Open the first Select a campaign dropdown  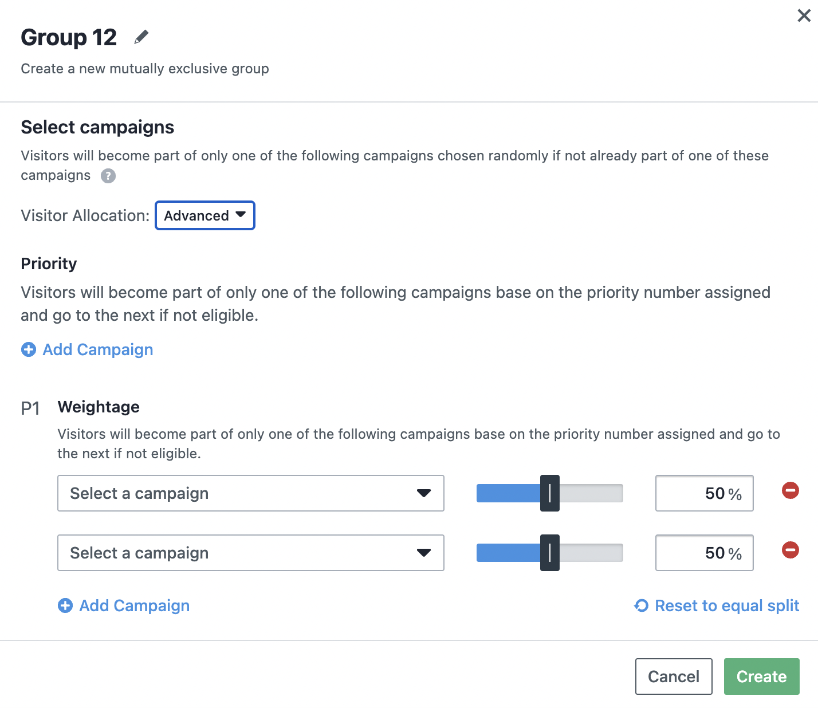coord(251,493)
